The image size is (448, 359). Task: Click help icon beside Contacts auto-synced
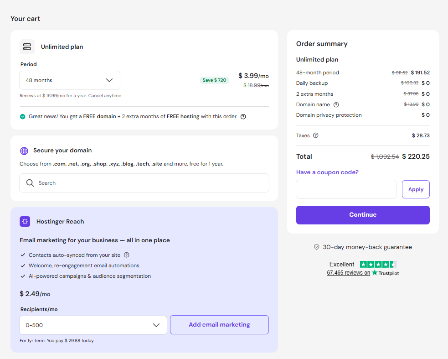[127, 255]
